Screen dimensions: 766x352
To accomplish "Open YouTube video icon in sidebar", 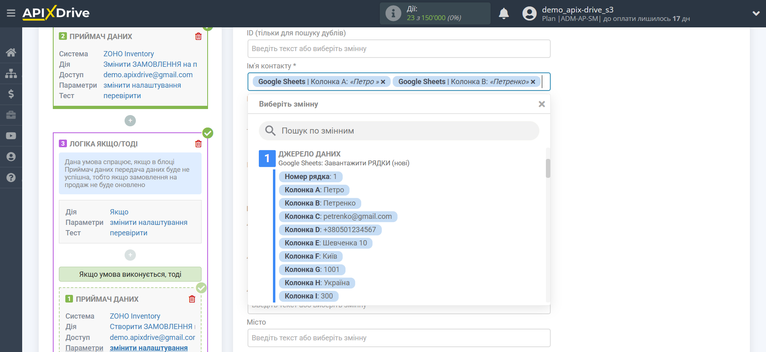I will (11, 136).
